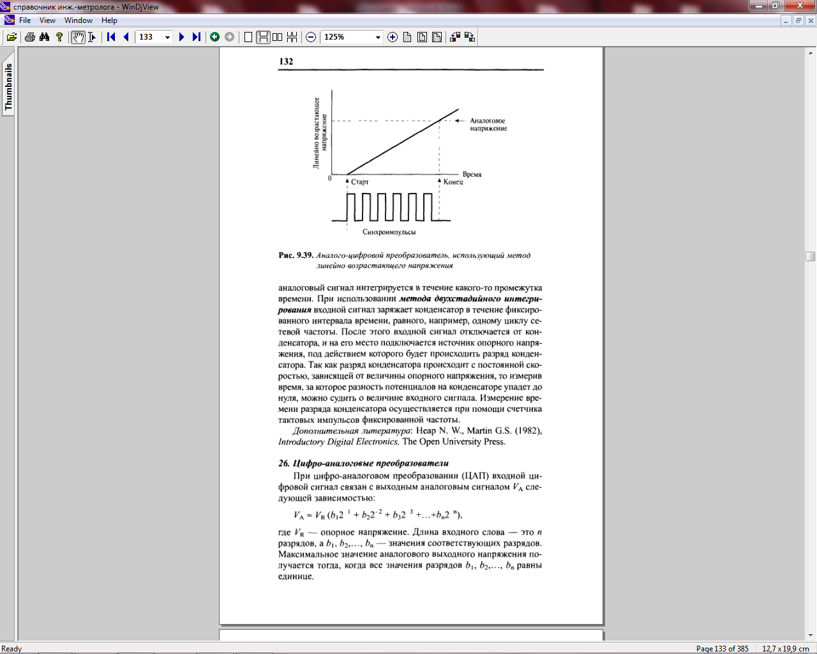Open the Help menu

(x=109, y=20)
